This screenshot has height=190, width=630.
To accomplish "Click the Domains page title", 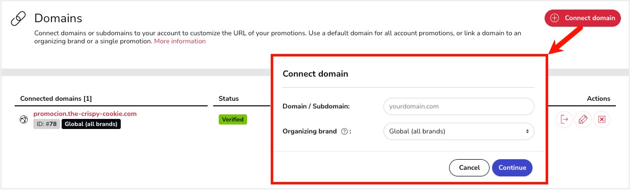I will coord(58,19).
